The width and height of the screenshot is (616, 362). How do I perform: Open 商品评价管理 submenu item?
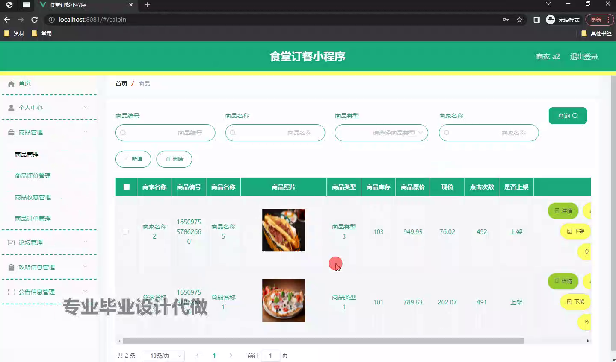[x=33, y=176]
